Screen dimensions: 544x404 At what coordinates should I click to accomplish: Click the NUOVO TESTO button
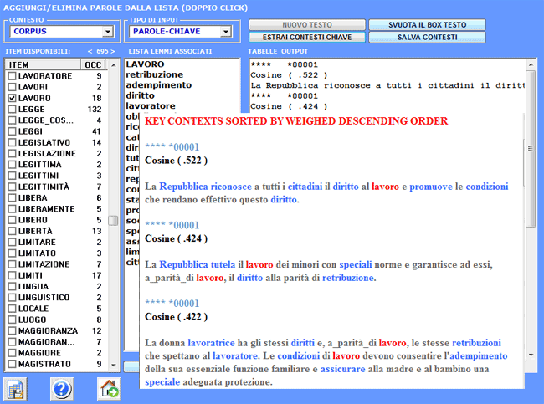[x=307, y=24]
